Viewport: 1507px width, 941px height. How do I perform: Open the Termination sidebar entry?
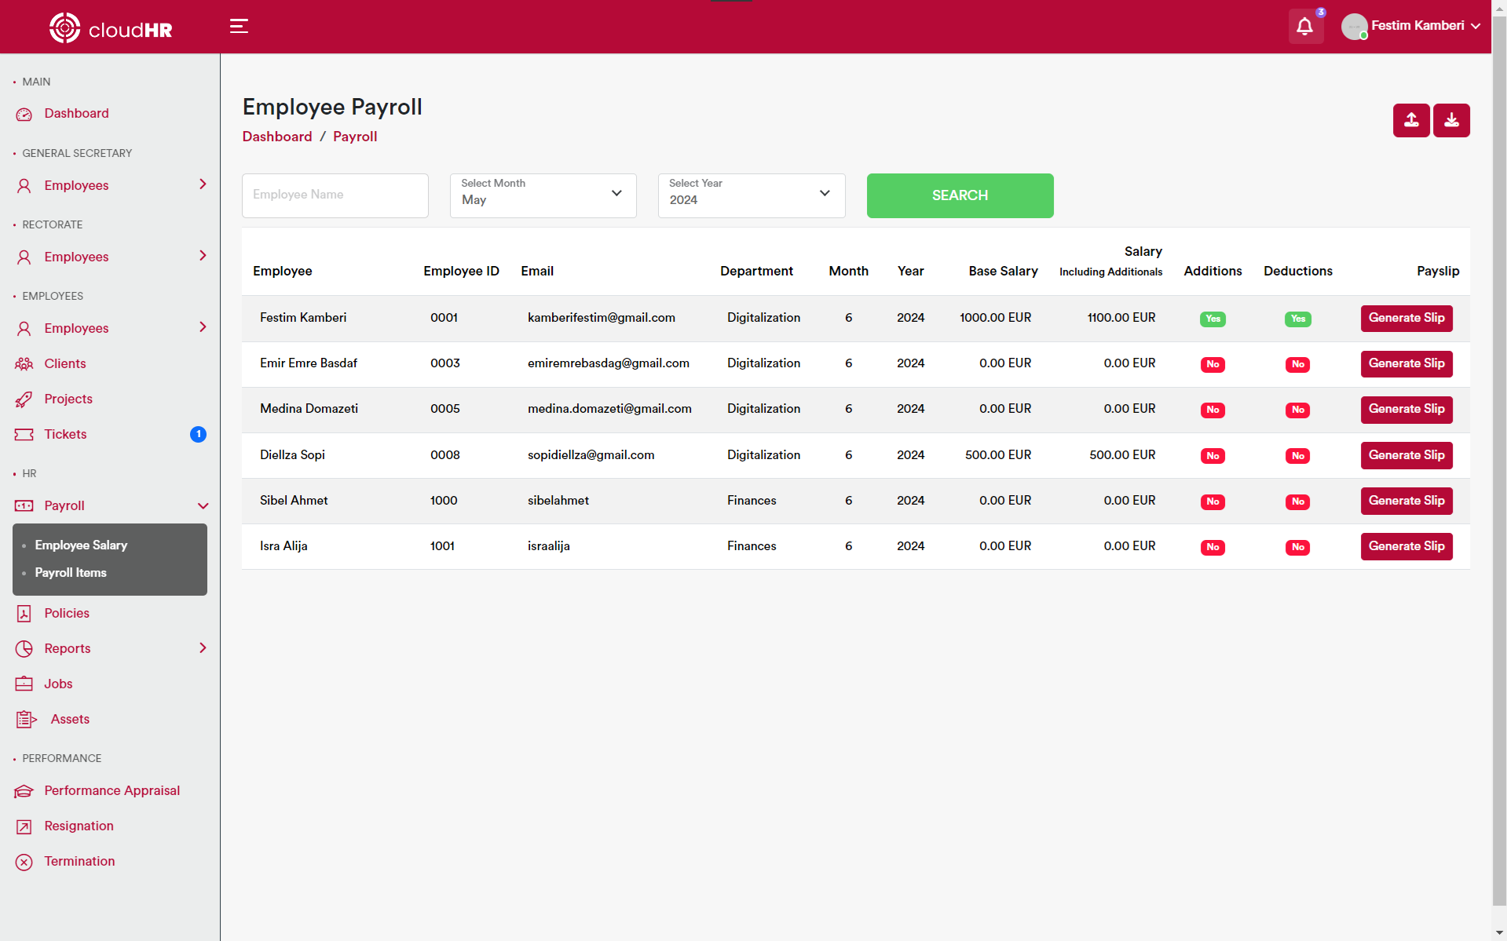pos(79,861)
